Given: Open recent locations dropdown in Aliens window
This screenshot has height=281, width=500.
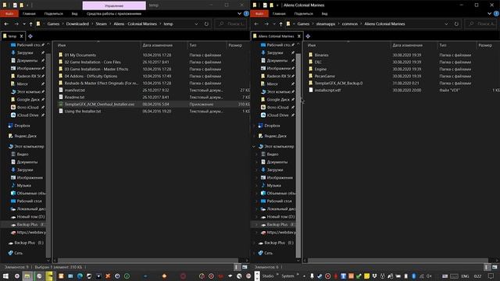Looking at the screenshot, I should click(x=274, y=24).
